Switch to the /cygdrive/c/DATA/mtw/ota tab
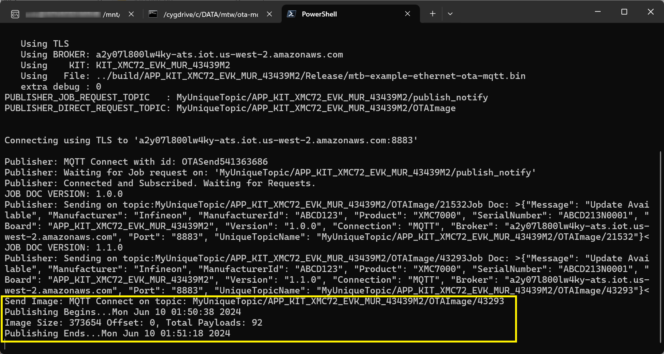The height and width of the screenshot is (354, 664). point(211,14)
